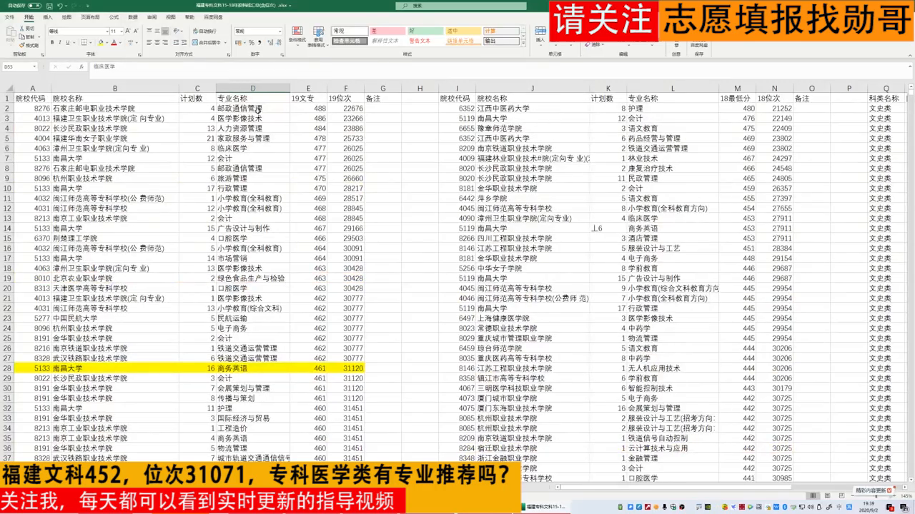Screen dimensions: 915x514
Task: Select the highlighted cell 南昌大学 in row 28
Action: click(x=115, y=368)
